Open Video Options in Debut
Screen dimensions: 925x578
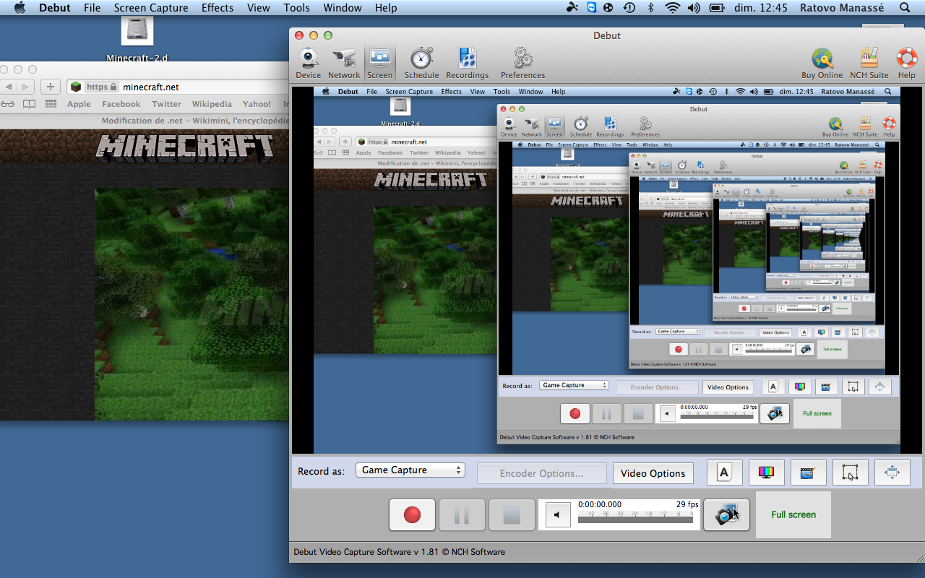tap(653, 473)
